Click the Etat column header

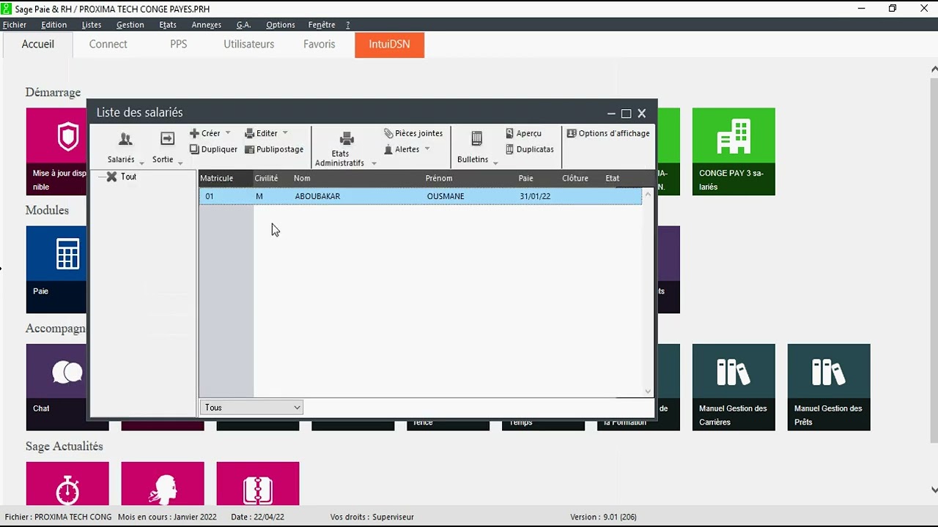coord(613,178)
